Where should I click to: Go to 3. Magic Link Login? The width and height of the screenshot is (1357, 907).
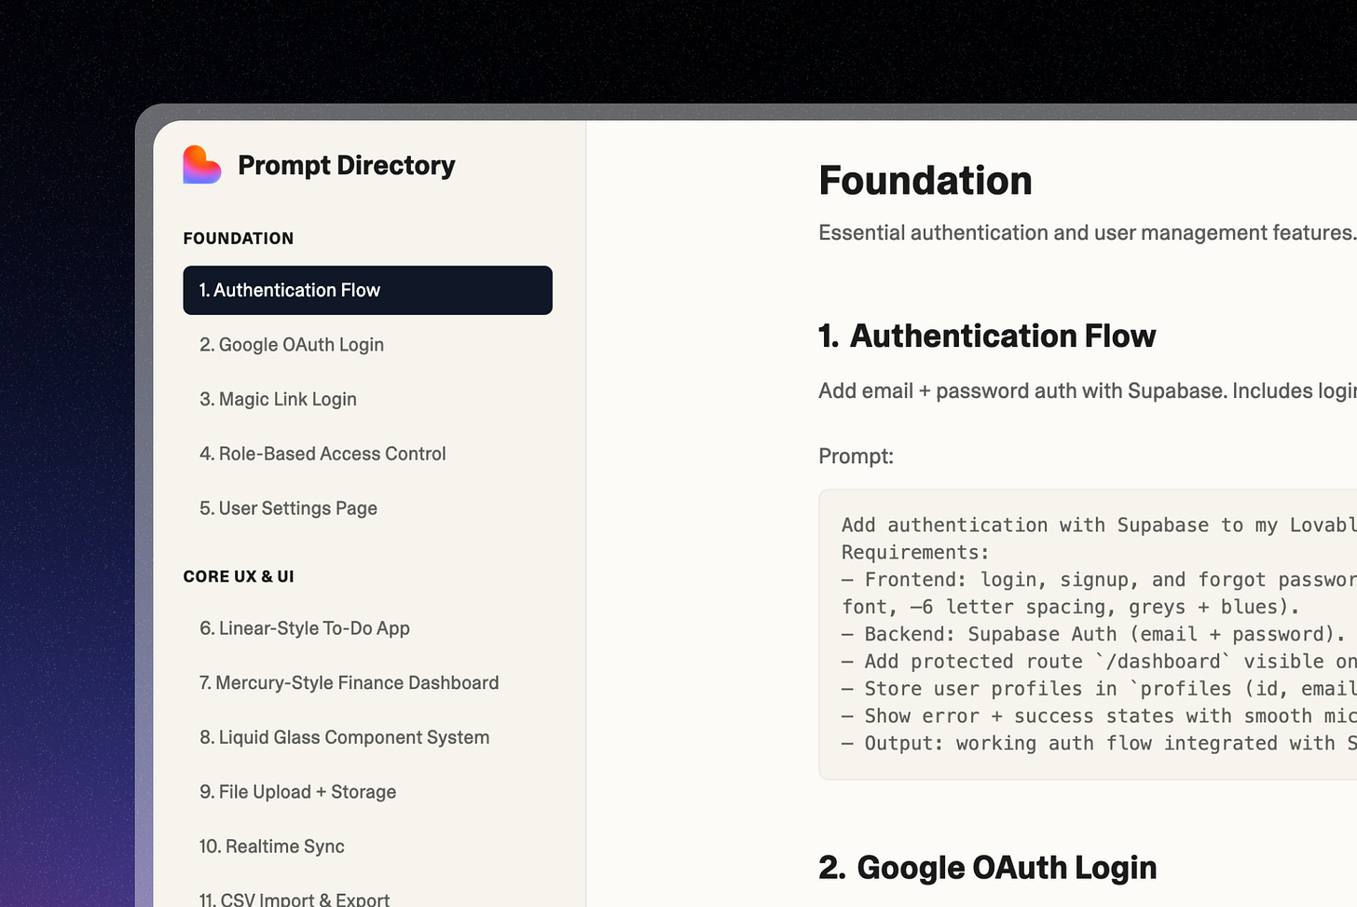point(278,399)
